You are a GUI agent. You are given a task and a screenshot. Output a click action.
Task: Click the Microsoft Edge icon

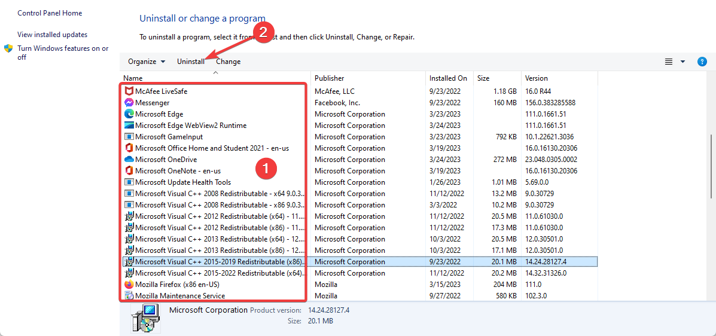pos(129,114)
